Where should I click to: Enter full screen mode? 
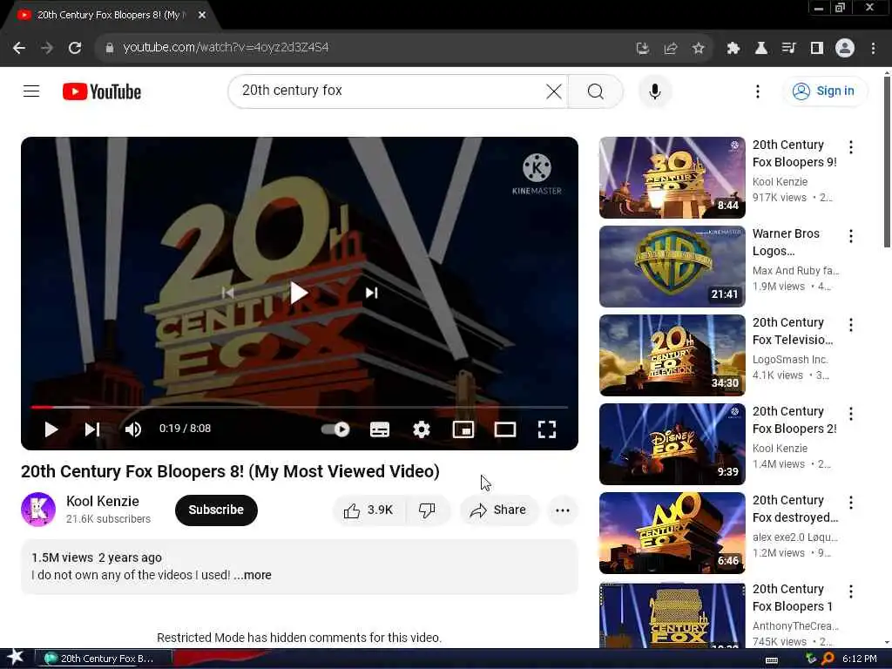547,429
